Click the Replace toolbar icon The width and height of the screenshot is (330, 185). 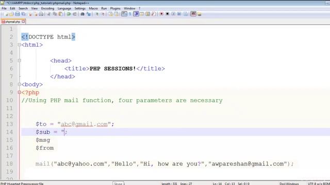pyautogui.click(x=89, y=14)
